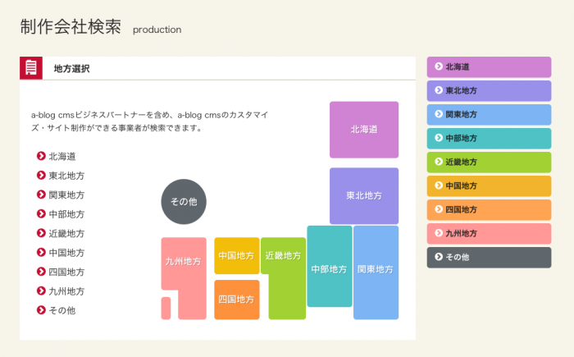The image size is (574, 357).
Task: Click the 四国地方 sidebar button
Action: coord(489,209)
